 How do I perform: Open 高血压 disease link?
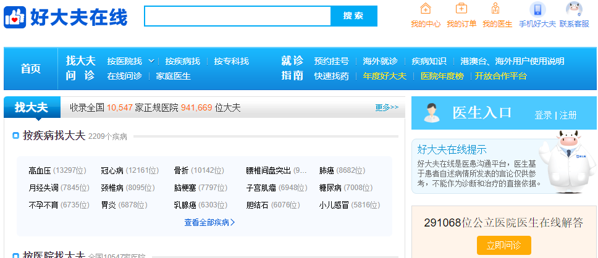40,170
